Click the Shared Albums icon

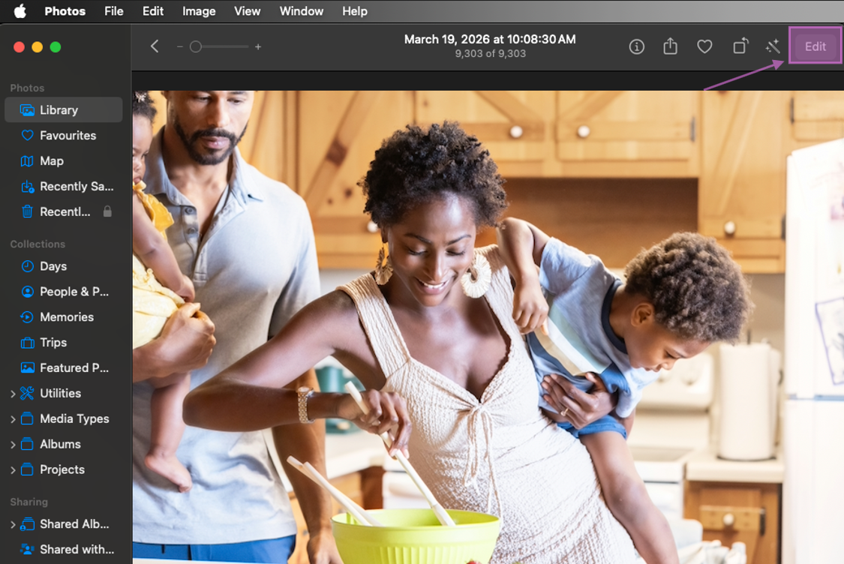[27, 524]
